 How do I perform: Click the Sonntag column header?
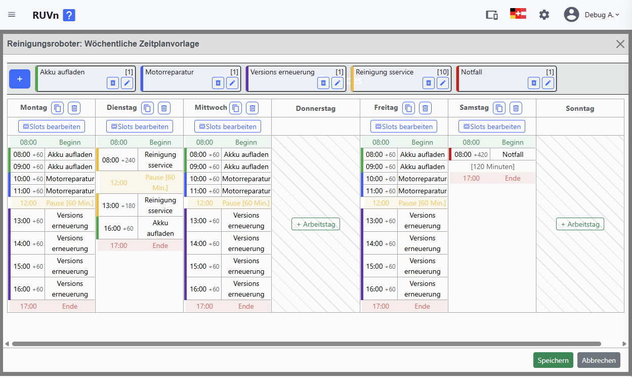(x=580, y=108)
